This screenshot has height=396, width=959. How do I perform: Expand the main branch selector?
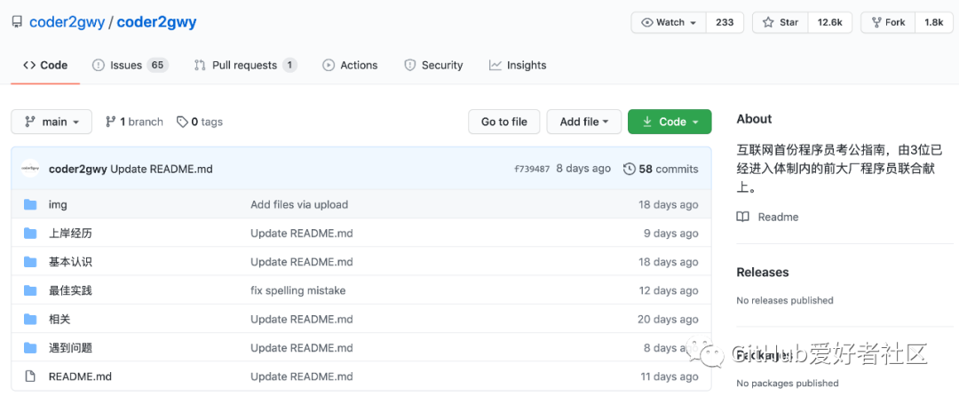(52, 122)
